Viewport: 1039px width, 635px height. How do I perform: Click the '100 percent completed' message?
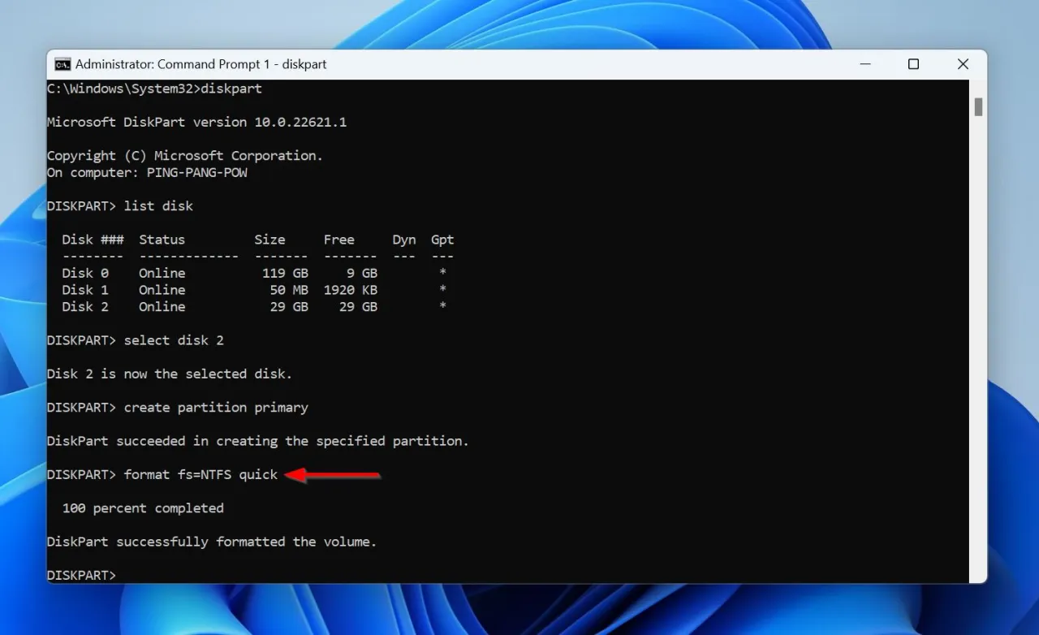pyautogui.click(x=143, y=508)
